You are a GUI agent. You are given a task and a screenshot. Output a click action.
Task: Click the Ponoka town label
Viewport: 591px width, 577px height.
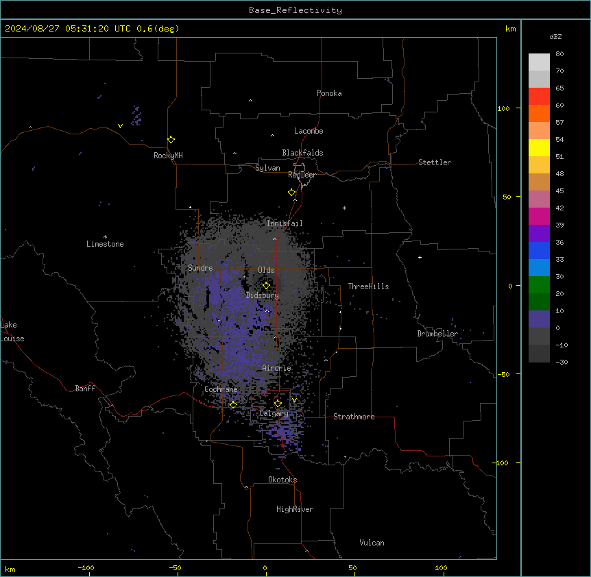pos(329,93)
